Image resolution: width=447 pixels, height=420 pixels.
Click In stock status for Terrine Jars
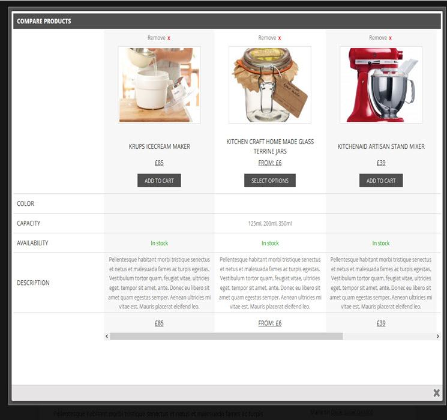tap(270, 243)
